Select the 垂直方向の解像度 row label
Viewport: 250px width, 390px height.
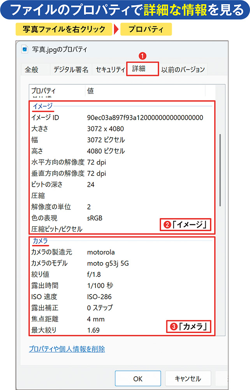click(58, 174)
